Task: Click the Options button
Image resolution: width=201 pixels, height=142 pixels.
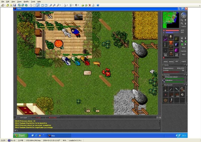Action: [184, 51]
